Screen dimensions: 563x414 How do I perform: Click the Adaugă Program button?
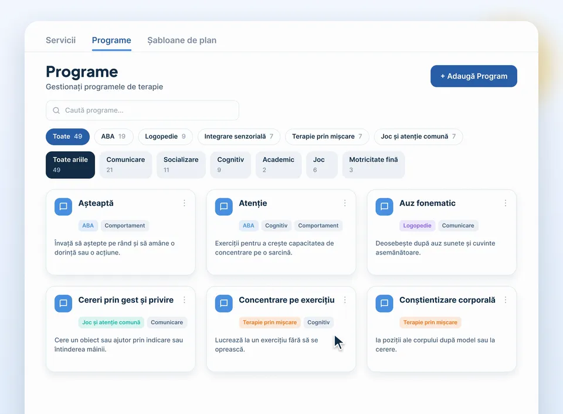point(474,76)
